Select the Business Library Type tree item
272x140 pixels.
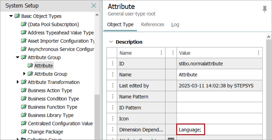pyautogui.click(x=51, y=115)
